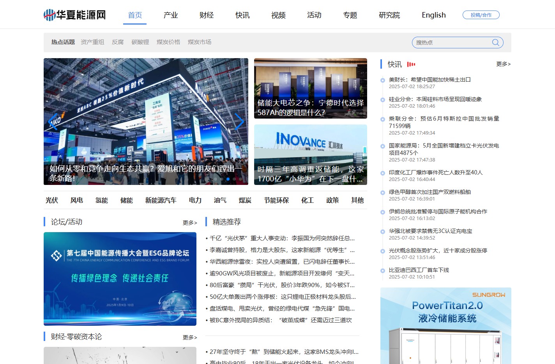
Task: Open the 氢能 category
Action: click(102, 200)
